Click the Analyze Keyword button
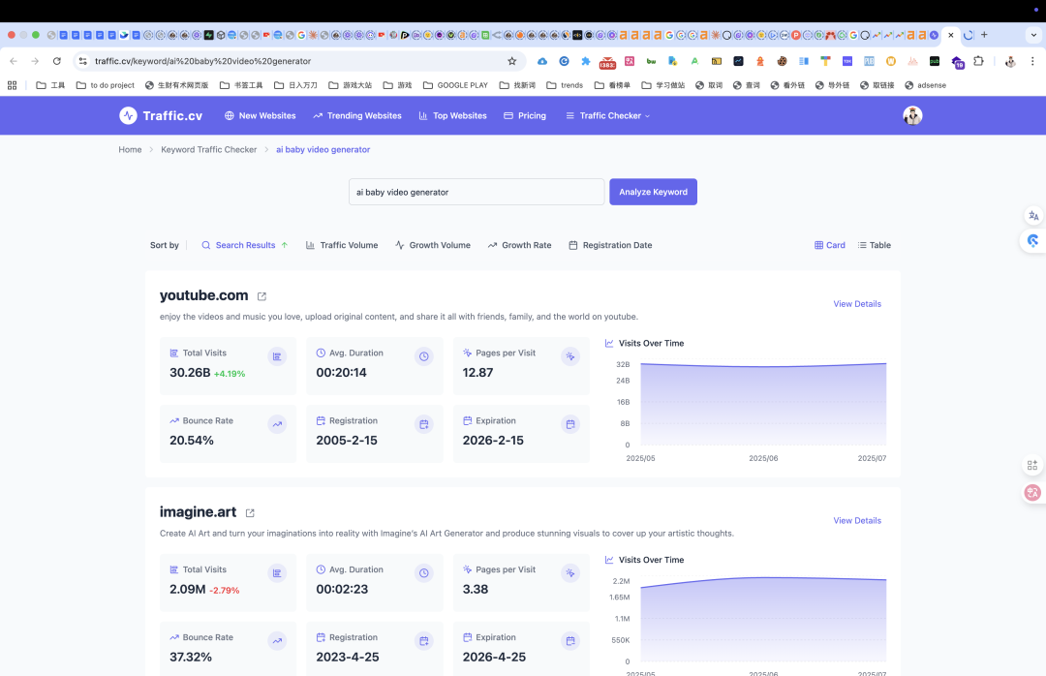This screenshot has height=676, width=1046. pyautogui.click(x=653, y=192)
